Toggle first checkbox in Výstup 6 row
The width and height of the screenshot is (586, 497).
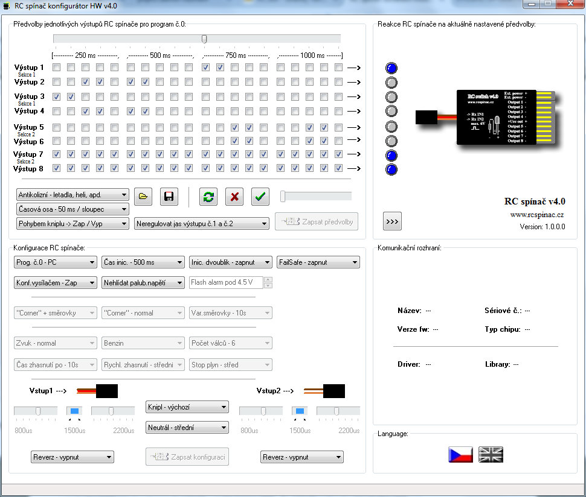coord(56,141)
